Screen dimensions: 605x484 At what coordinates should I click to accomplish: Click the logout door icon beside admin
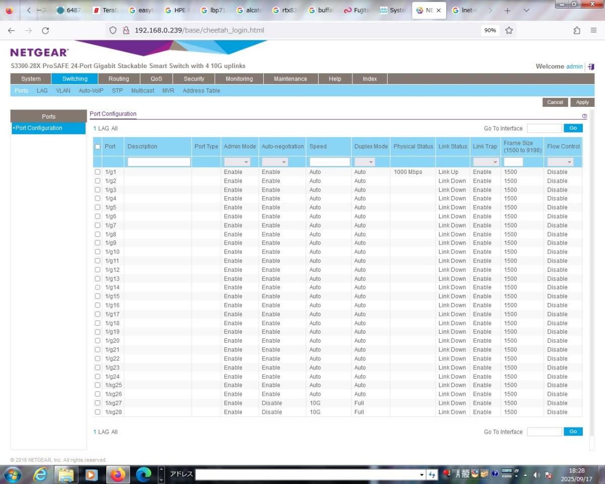pos(591,67)
